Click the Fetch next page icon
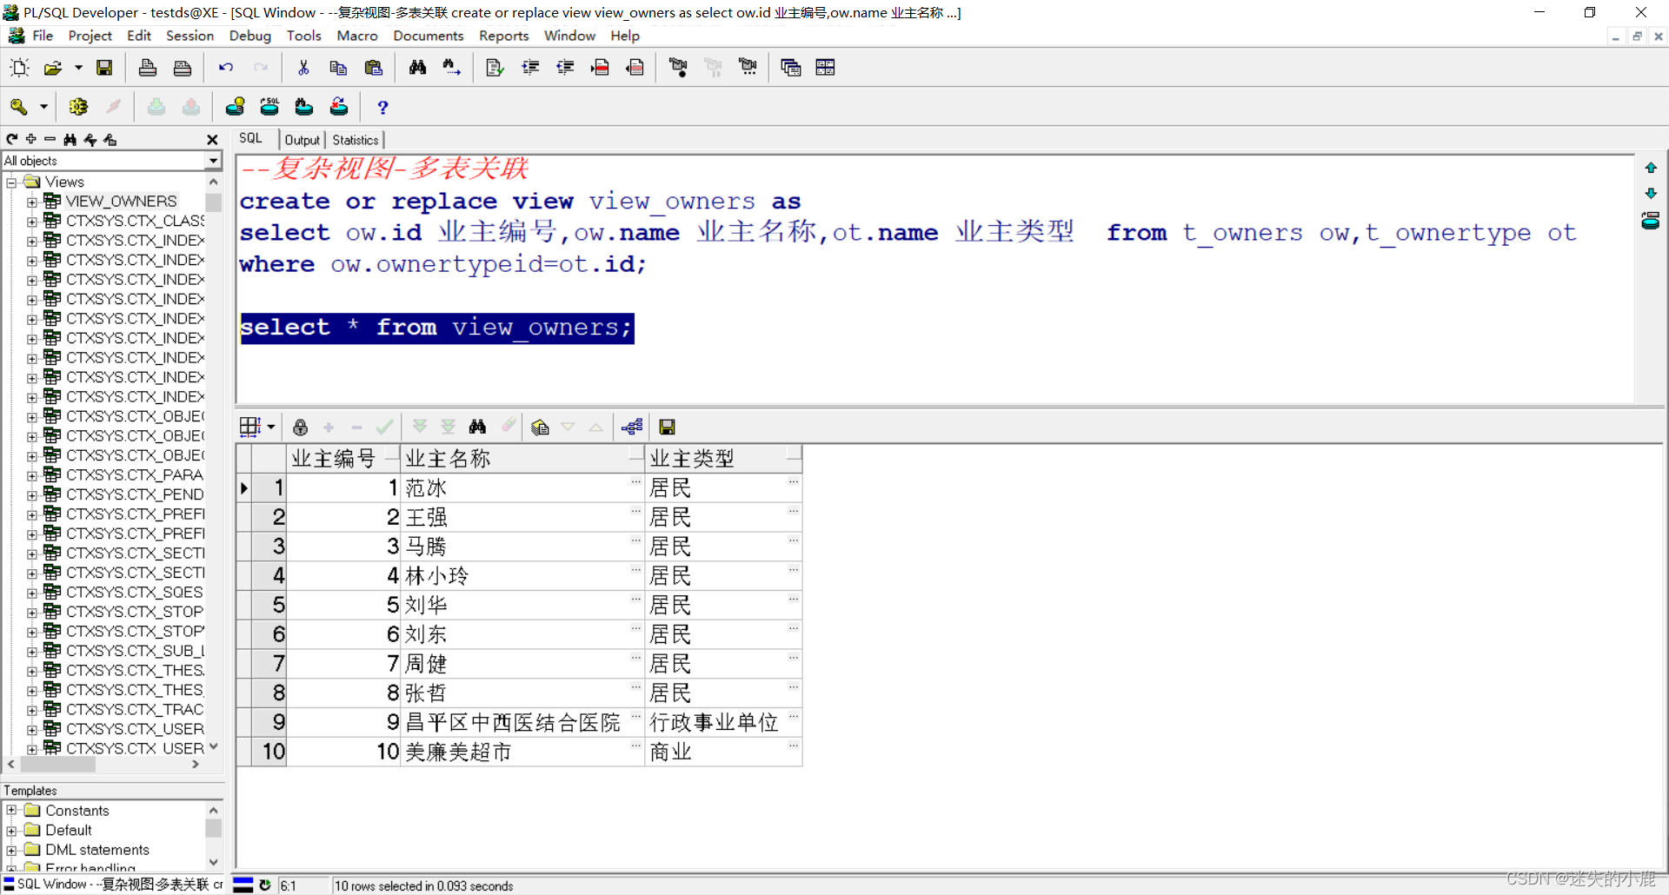The width and height of the screenshot is (1669, 895). (420, 427)
